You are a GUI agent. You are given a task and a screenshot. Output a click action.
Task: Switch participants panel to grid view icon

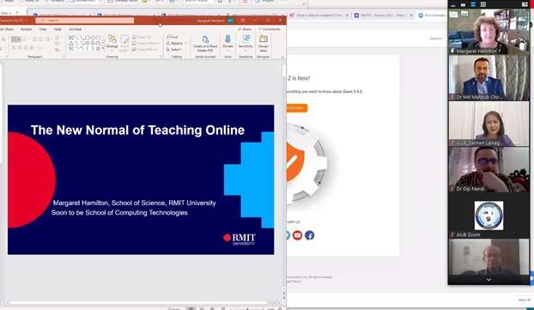(x=483, y=4)
